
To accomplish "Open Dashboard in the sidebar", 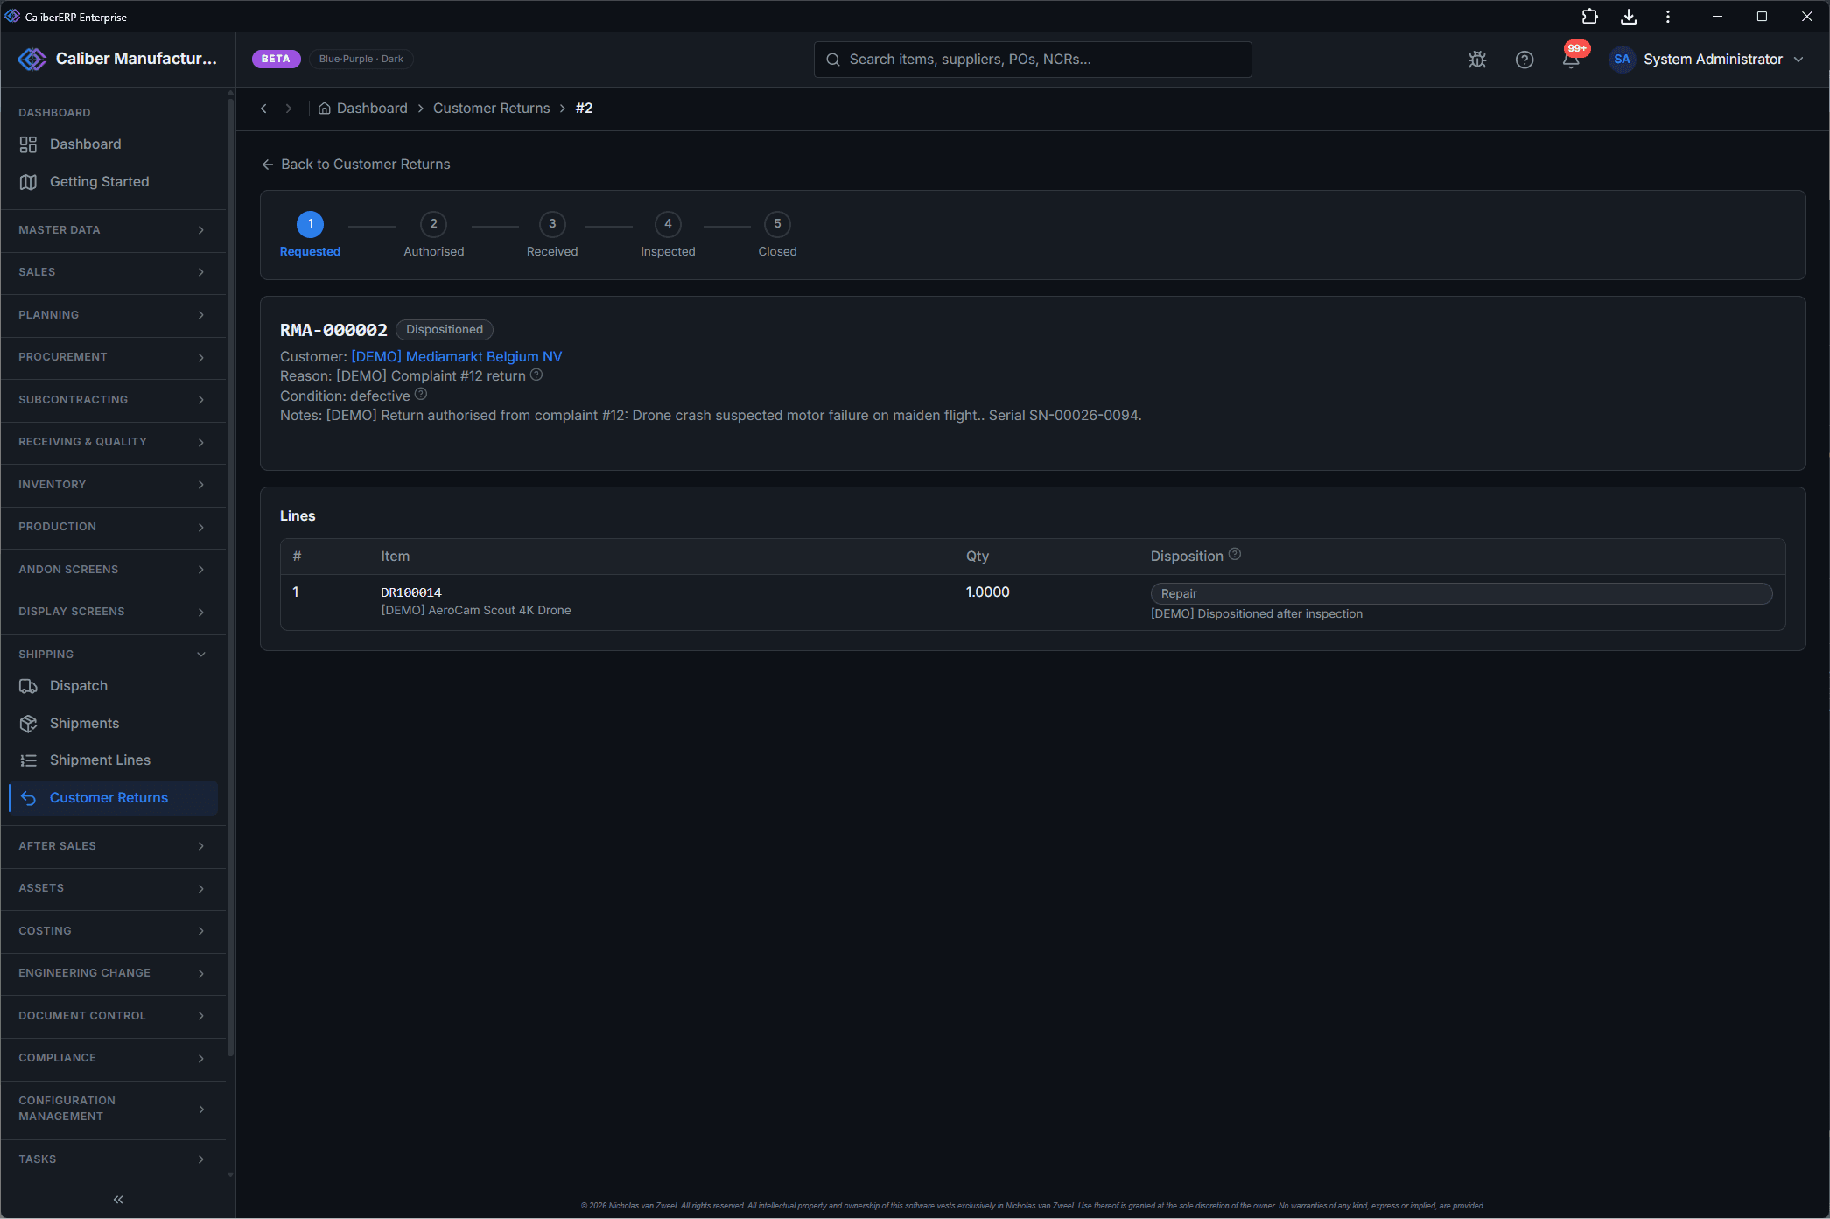I will [113, 144].
